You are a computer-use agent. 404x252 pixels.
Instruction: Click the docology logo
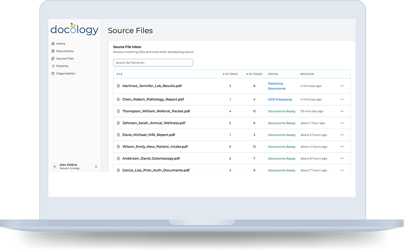pyautogui.click(x=74, y=29)
